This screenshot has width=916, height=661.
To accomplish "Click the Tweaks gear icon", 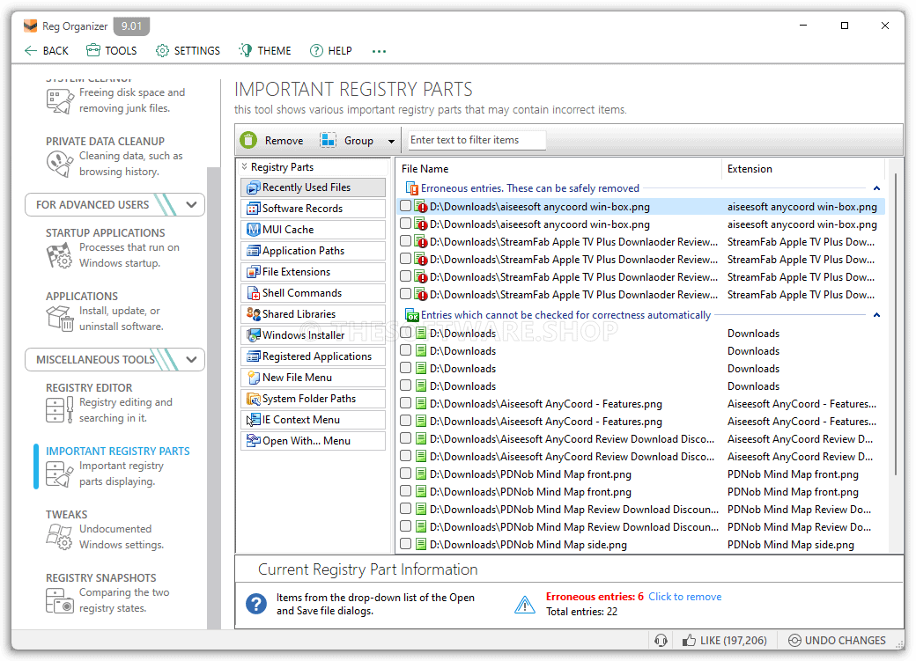I will [60, 536].
